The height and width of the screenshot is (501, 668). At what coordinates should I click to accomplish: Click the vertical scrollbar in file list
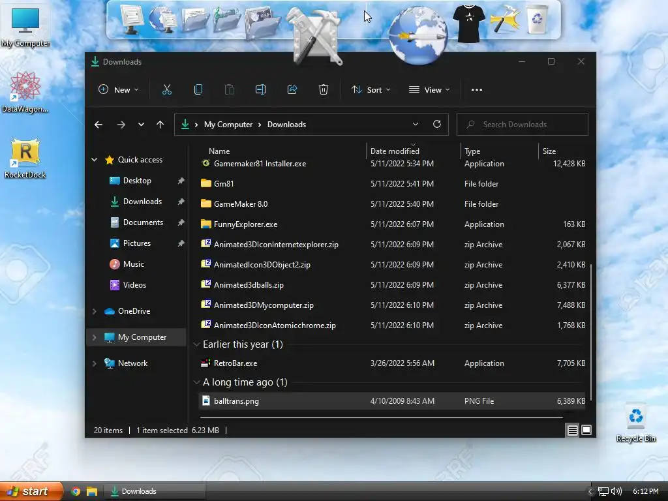tap(591, 332)
